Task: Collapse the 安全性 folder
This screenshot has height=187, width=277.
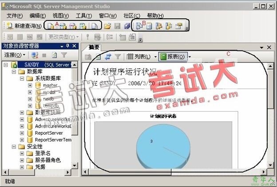Action: click(x=14, y=147)
